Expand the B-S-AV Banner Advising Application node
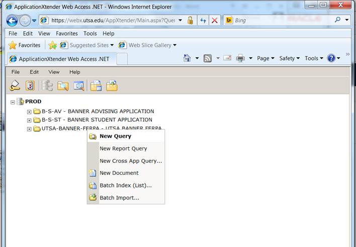The image size is (356, 247). coord(29,111)
